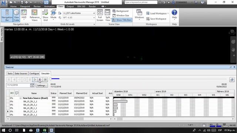
Task: Open the Home ribbon tab
Action: [x=13, y=7]
